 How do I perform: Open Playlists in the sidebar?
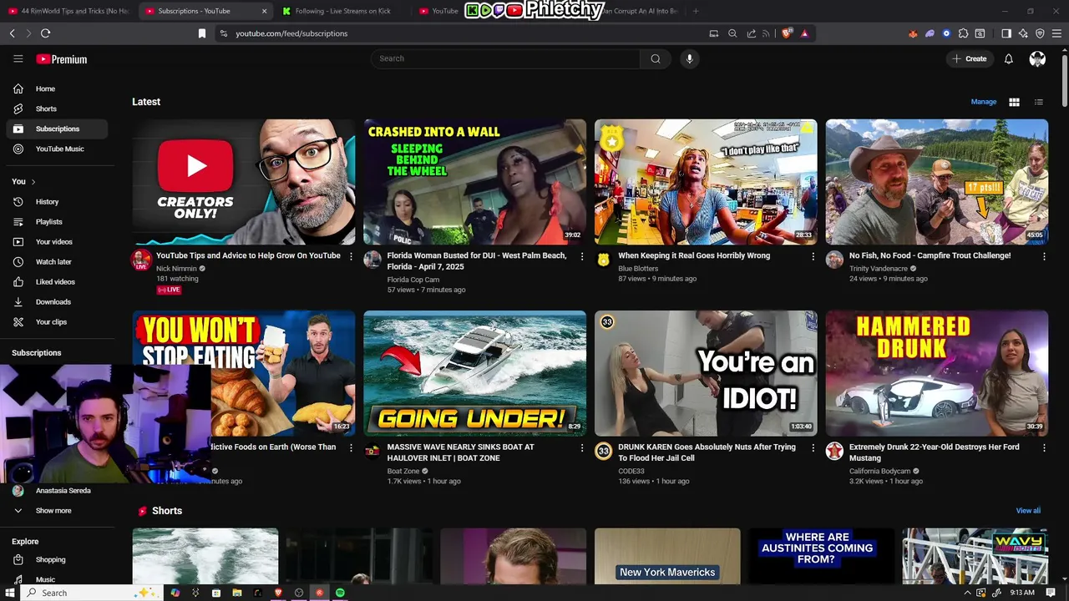point(57,221)
